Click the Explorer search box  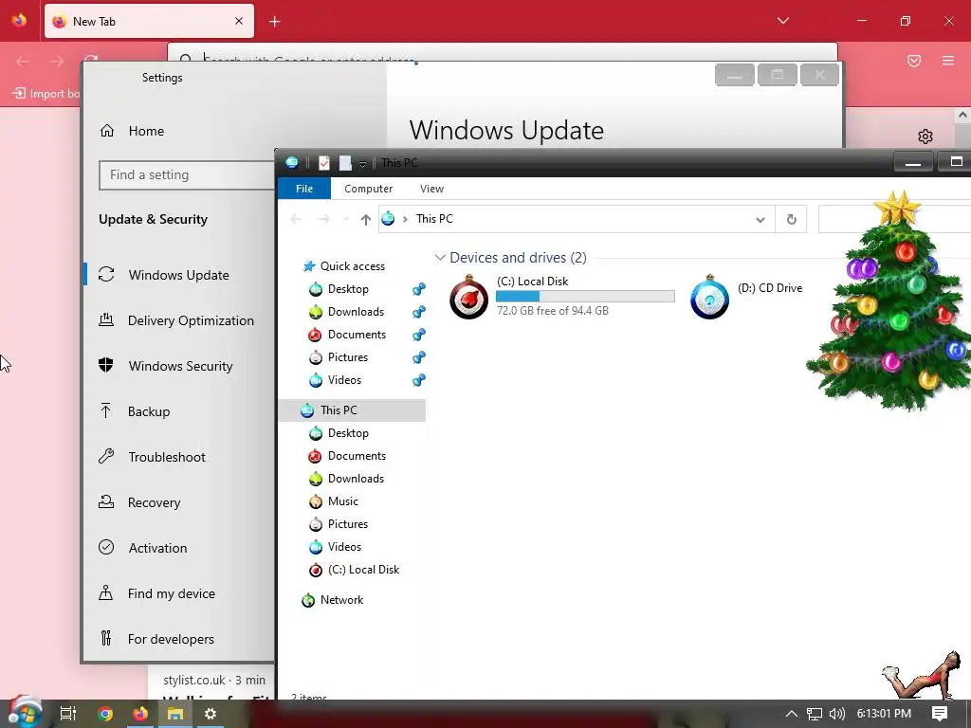click(x=894, y=219)
